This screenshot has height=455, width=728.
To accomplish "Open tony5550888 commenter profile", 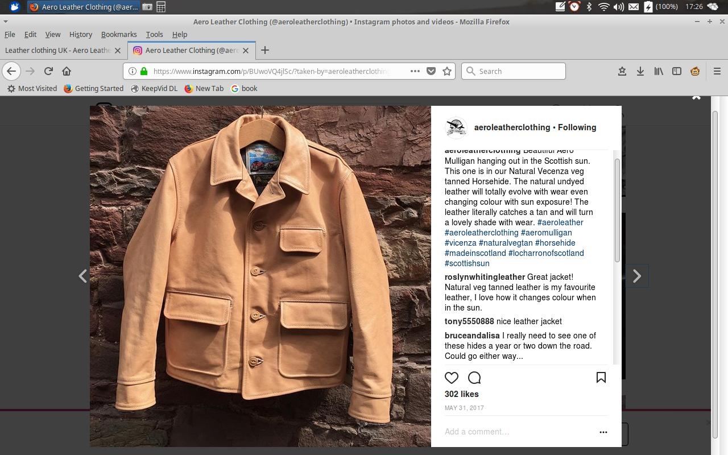I will pyautogui.click(x=469, y=321).
